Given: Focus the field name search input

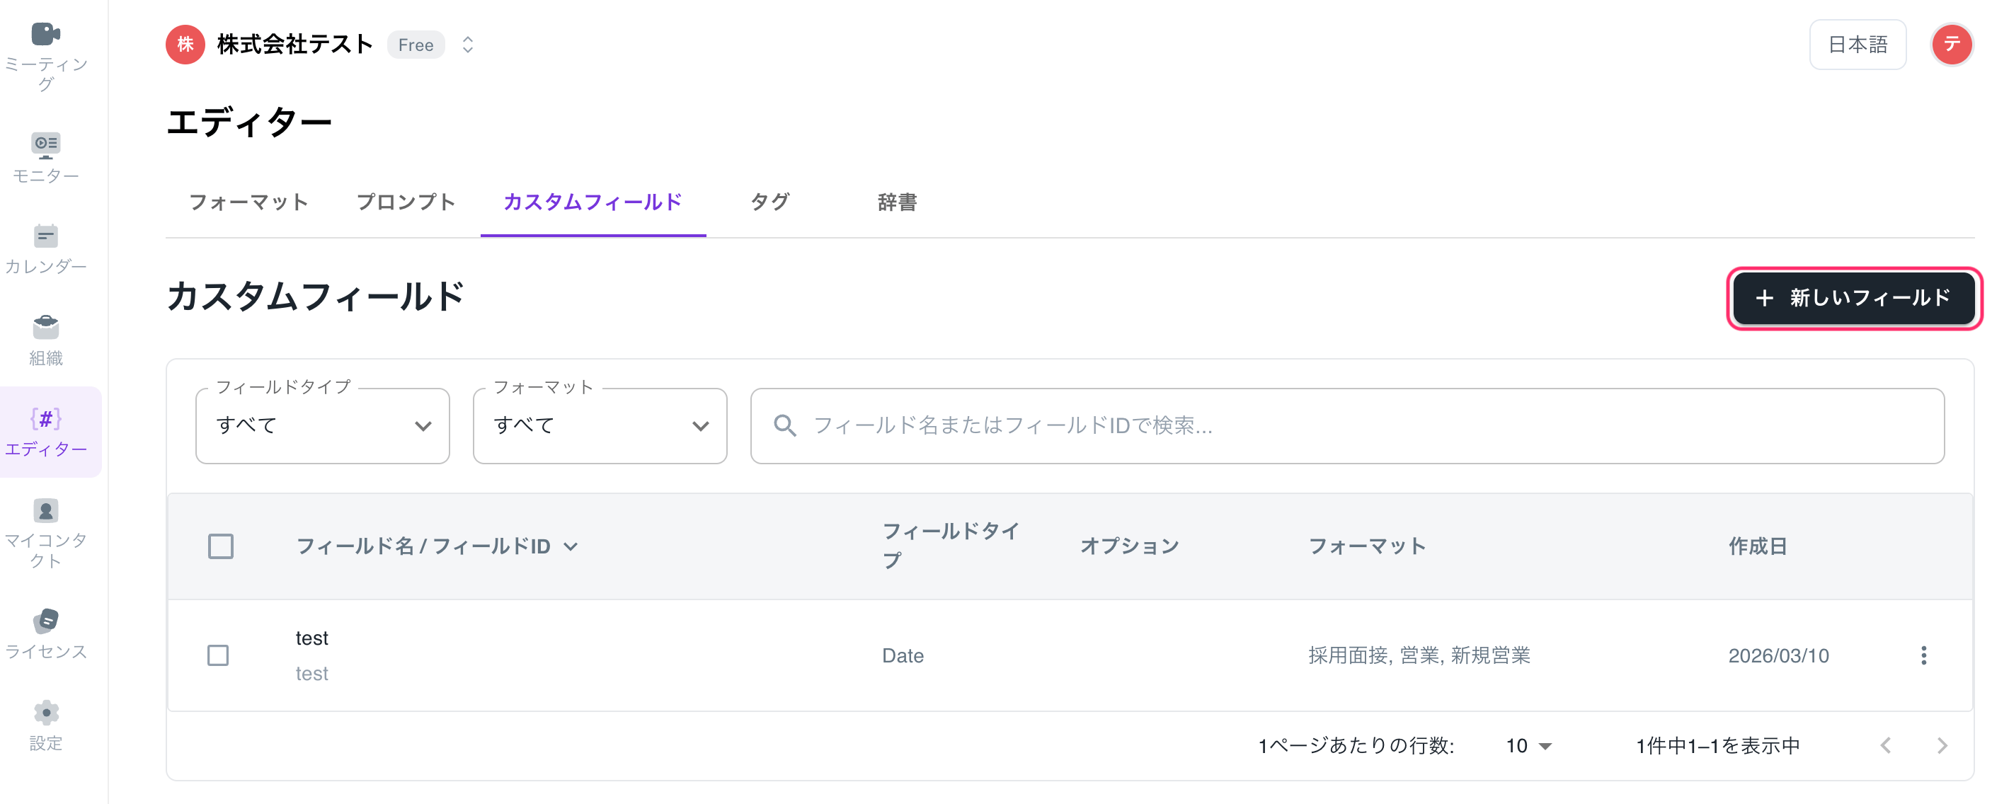Looking at the screenshot, I should (1347, 426).
